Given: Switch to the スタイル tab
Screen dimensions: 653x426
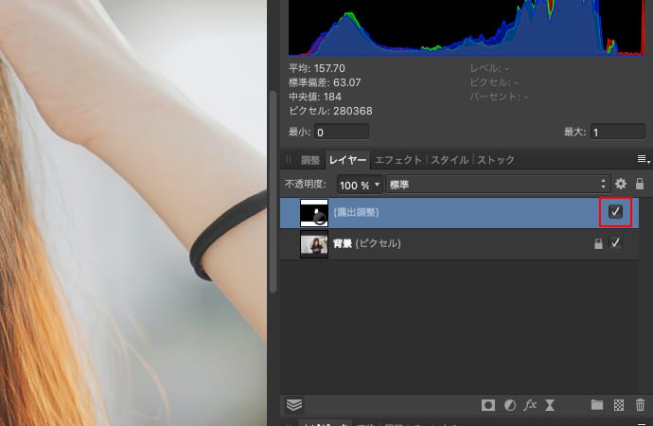Looking at the screenshot, I should tap(450, 160).
